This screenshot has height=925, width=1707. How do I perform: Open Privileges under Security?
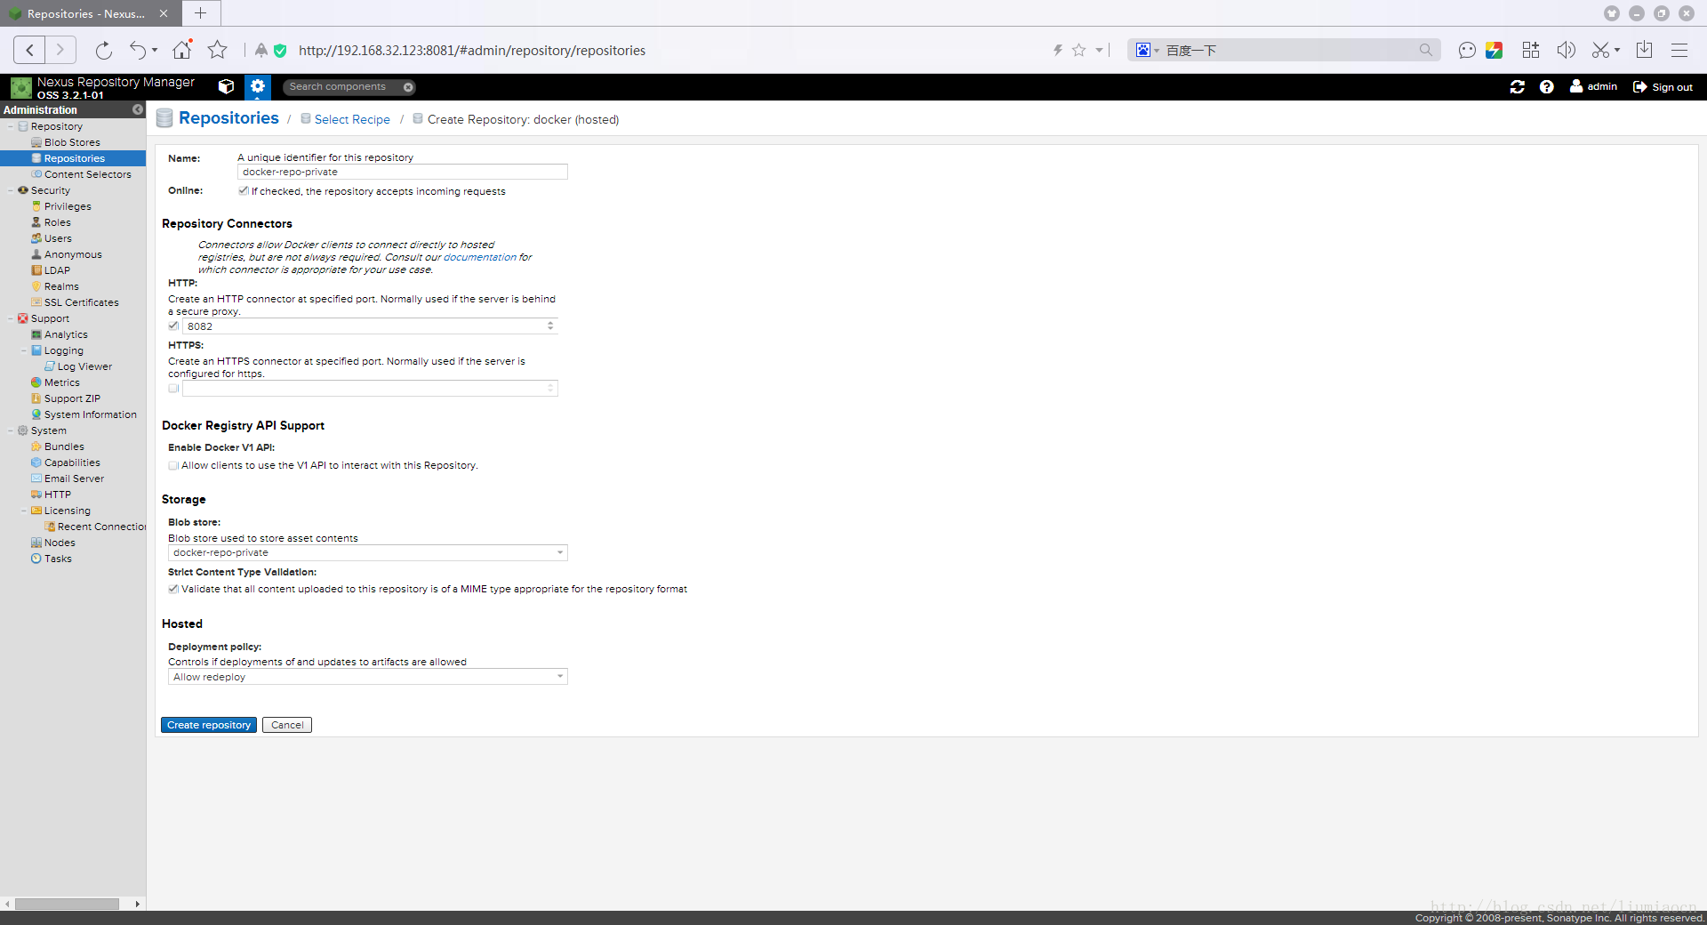(x=68, y=206)
